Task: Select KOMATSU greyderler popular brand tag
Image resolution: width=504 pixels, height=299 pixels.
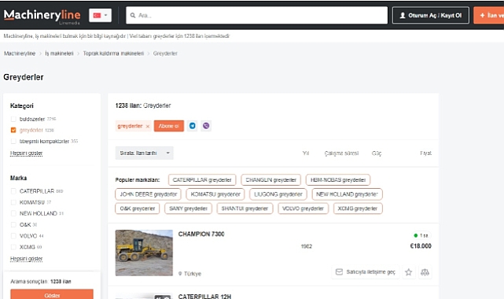Action: point(215,194)
